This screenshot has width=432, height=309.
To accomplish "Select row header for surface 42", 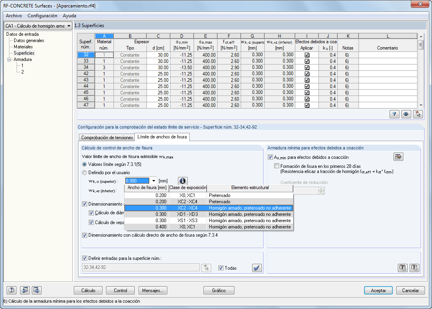I will pos(86,74).
